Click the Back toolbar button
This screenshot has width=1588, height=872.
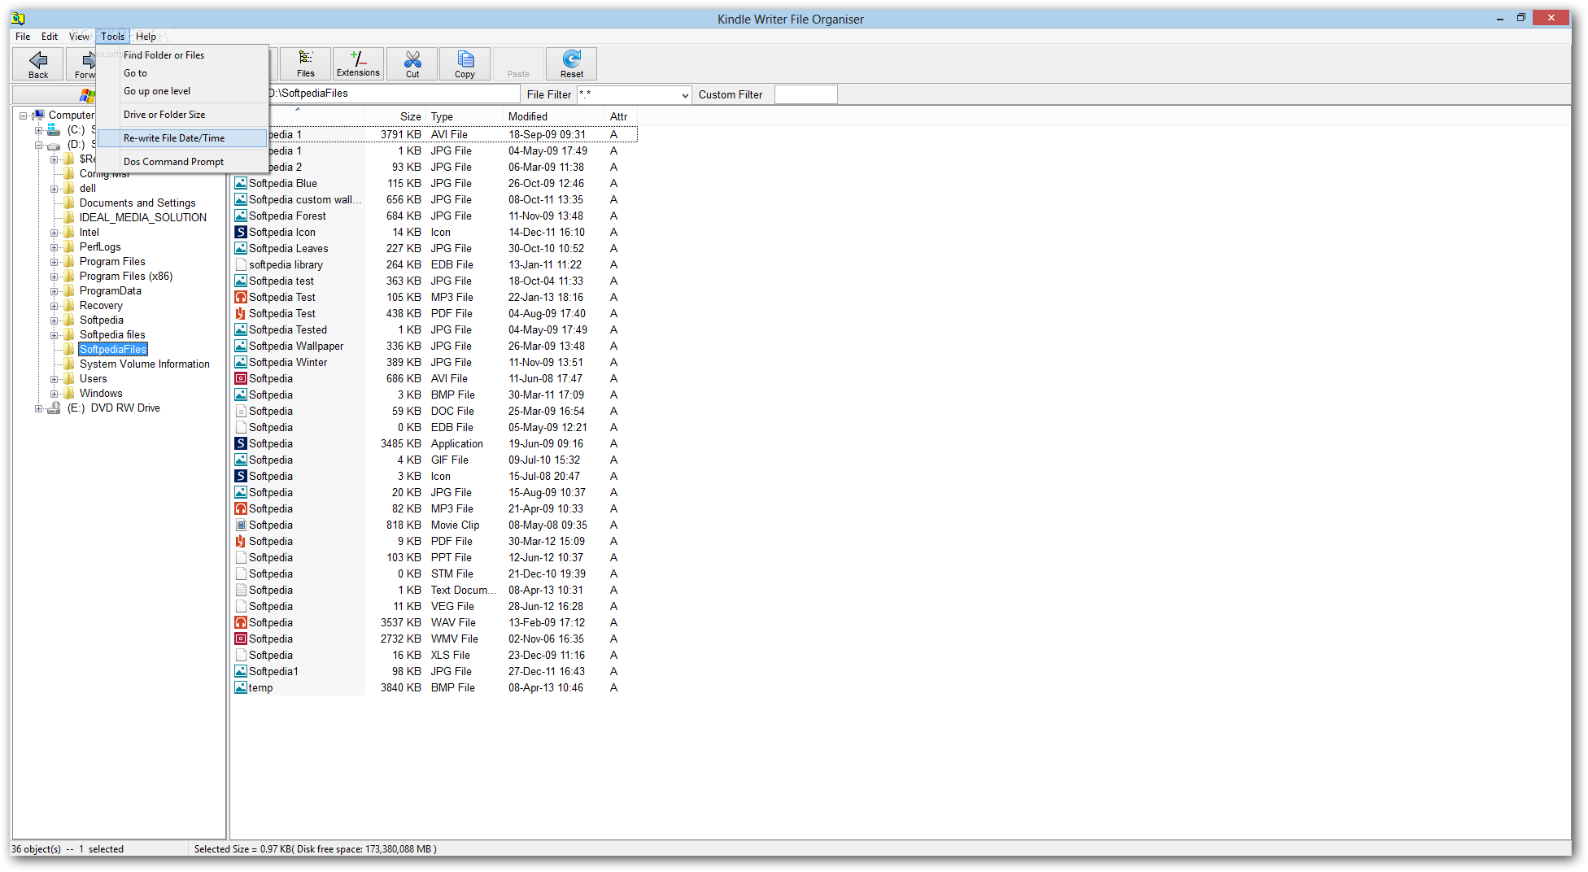point(38,63)
